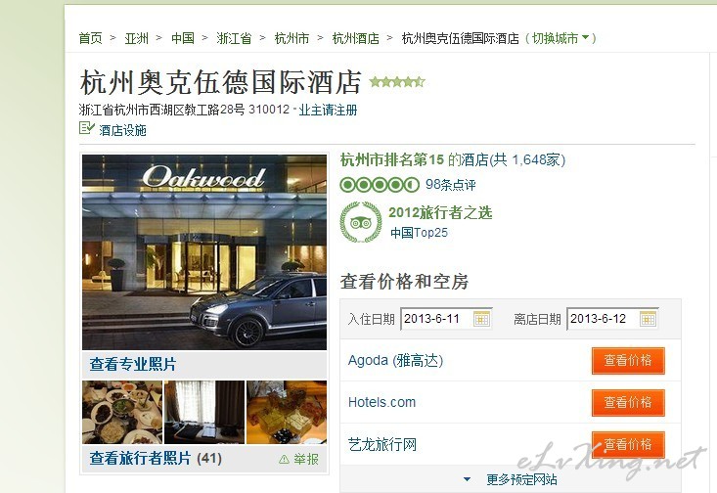The width and height of the screenshot is (717, 493).
Task: Open the check-in date calendar icon
Action: (x=481, y=319)
